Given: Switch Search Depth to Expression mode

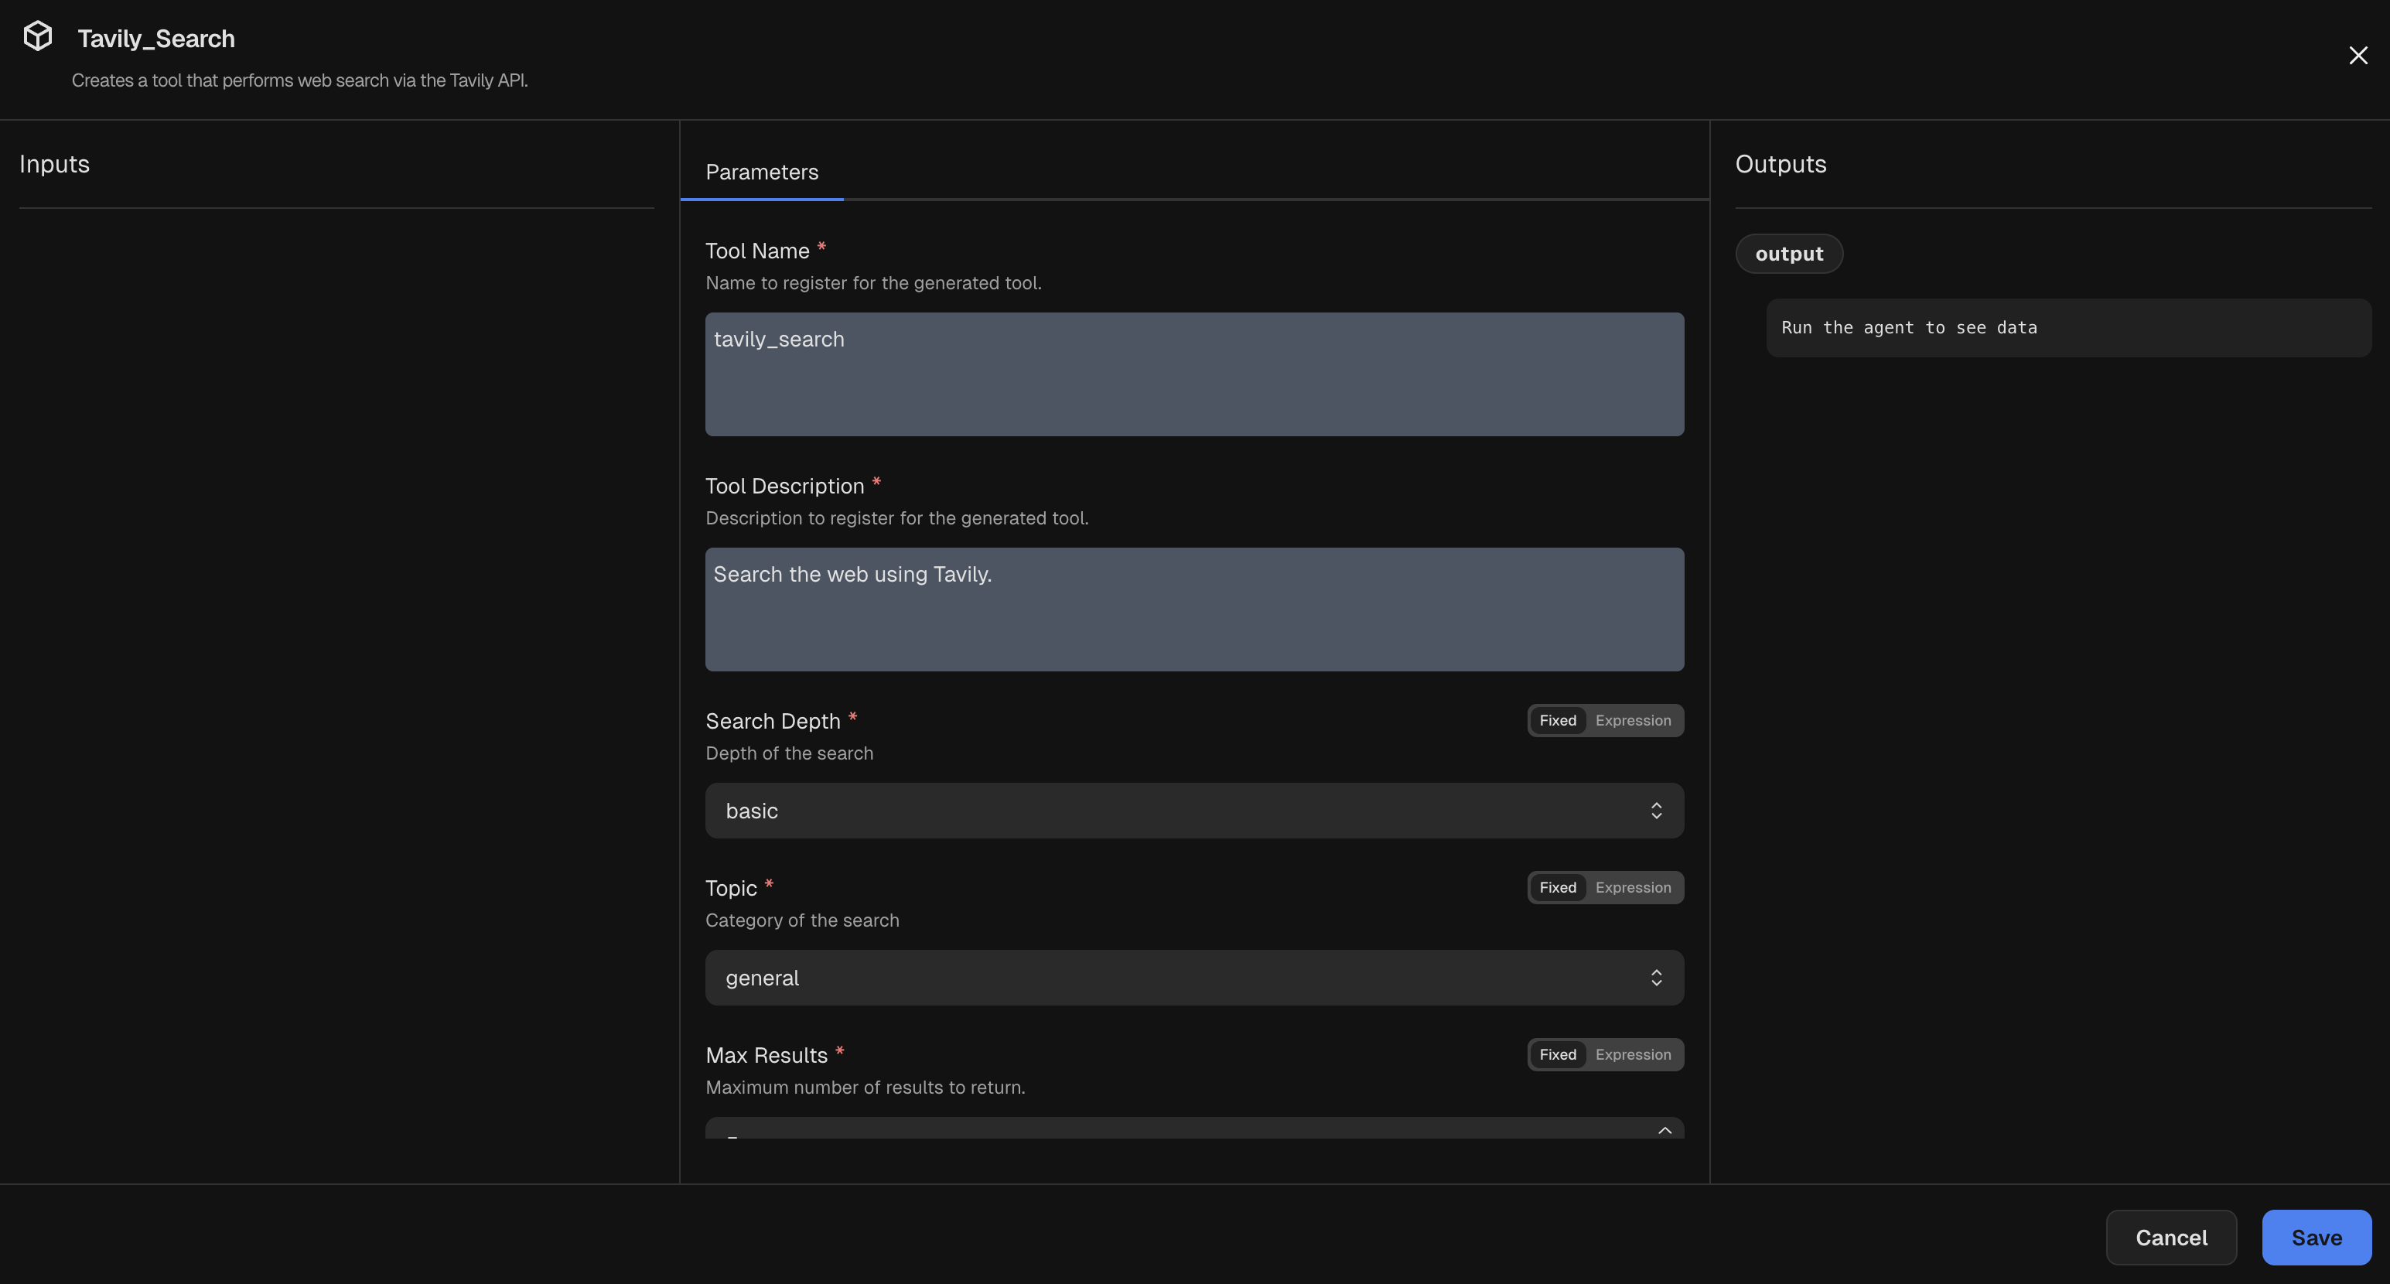Looking at the screenshot, I should (x=1633, y=720).
